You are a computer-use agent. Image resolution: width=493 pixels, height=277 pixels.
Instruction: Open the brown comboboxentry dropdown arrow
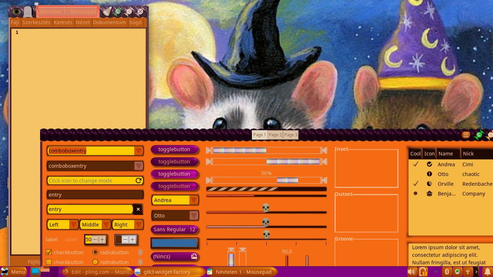tap(139, 166)
